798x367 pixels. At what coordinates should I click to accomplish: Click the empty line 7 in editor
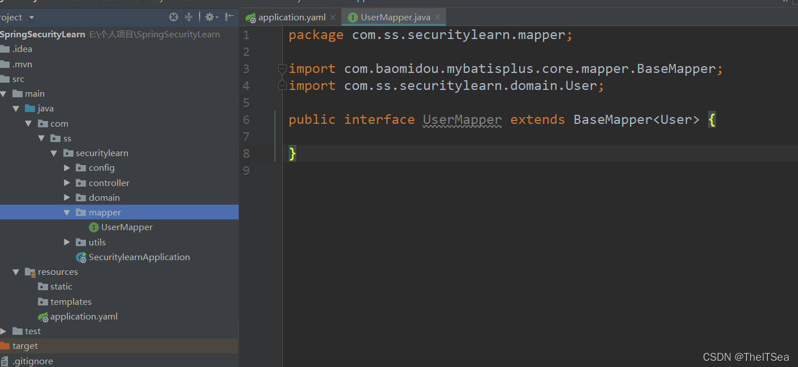point(540,136)
